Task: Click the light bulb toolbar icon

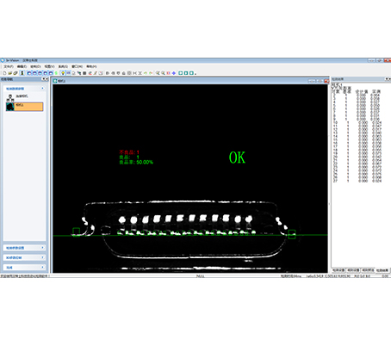Action: click(x=63, y=73)
